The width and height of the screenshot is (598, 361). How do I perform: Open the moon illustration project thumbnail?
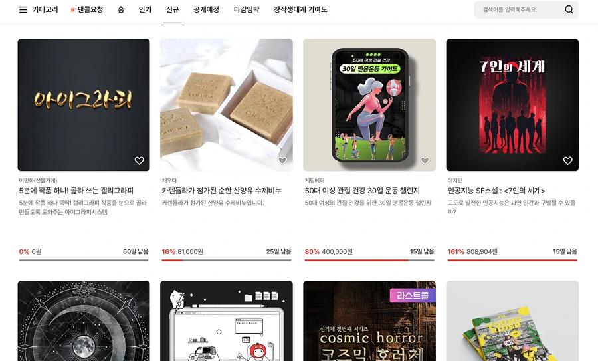click(x=84, y=321)
